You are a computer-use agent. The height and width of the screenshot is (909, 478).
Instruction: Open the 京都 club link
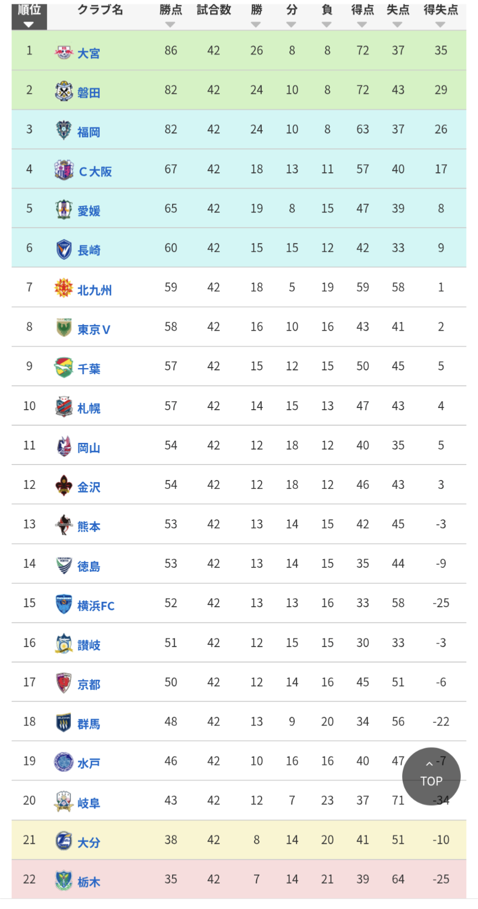pyautogui.click(x=89, y=685)
